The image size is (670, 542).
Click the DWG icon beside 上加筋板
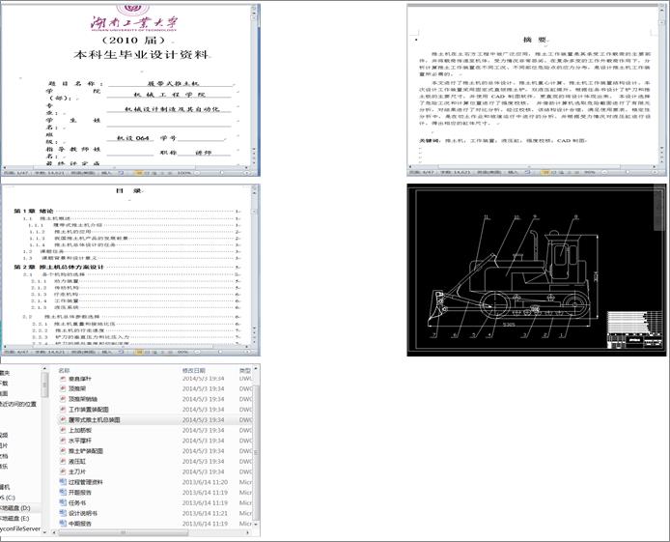(x=63, y=431)
